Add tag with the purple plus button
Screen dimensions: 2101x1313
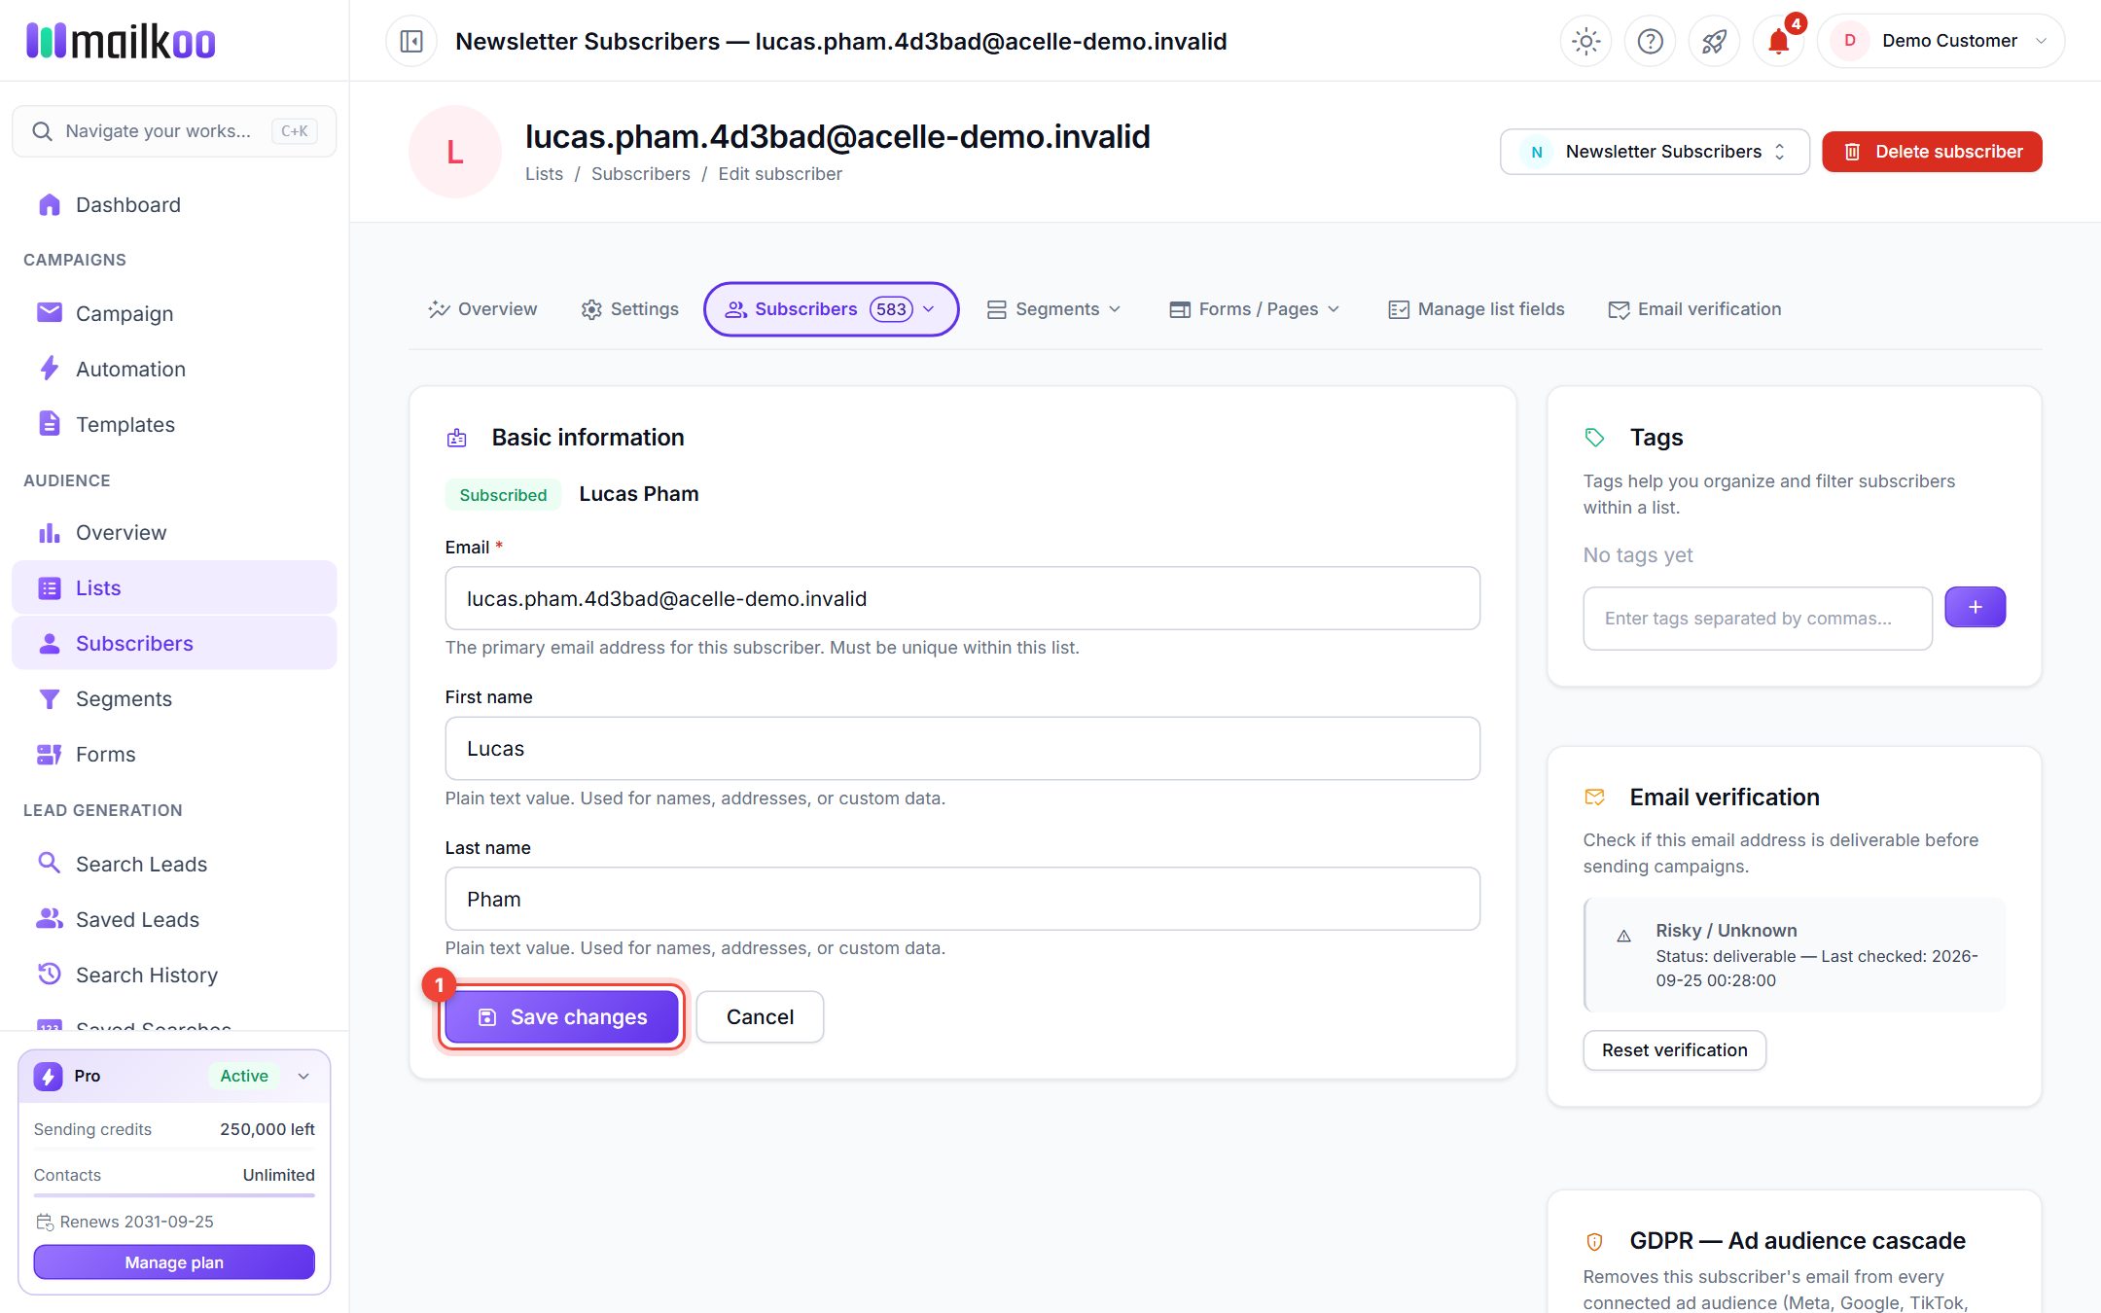pyautogui.click(x=1975, y=607)
